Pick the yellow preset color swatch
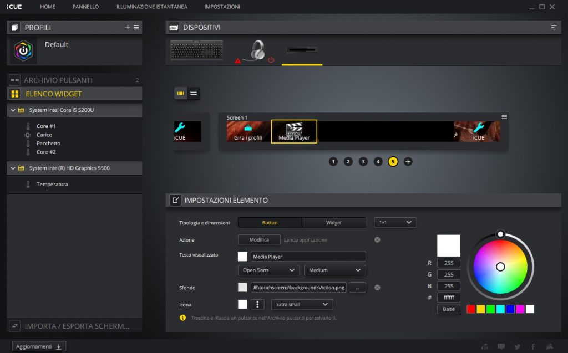568x353 pixels. tap(481, 309)
